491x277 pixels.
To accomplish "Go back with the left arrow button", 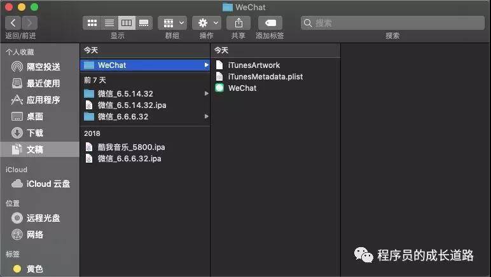I will pyautogui.click(x=13, y=23).
